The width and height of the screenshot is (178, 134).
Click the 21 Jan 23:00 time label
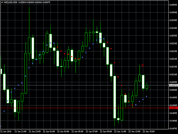click(x=35, y=131)
